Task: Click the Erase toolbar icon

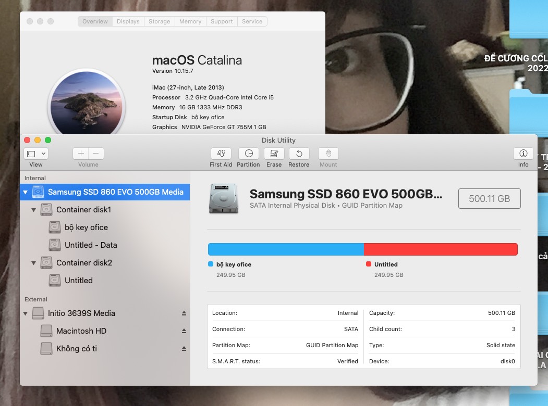Action: (x=274, y=154)
